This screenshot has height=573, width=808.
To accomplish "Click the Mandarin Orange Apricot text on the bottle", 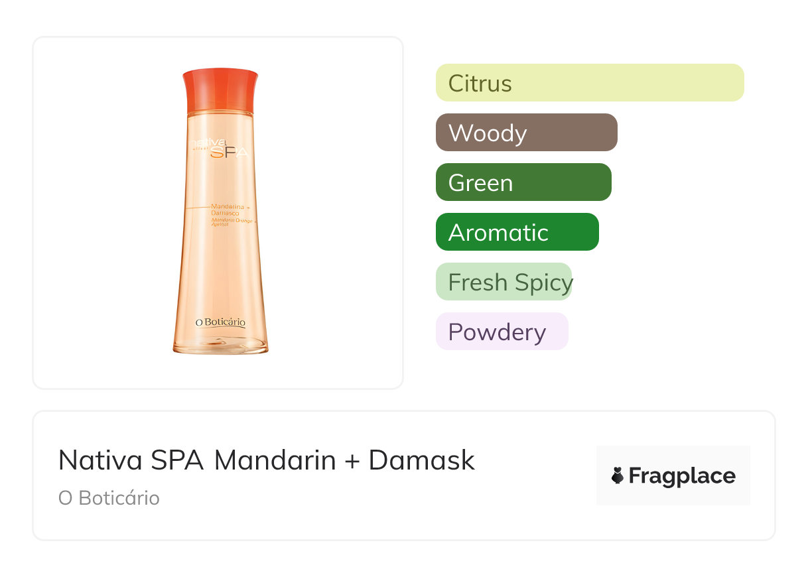I will coord(234,222).
